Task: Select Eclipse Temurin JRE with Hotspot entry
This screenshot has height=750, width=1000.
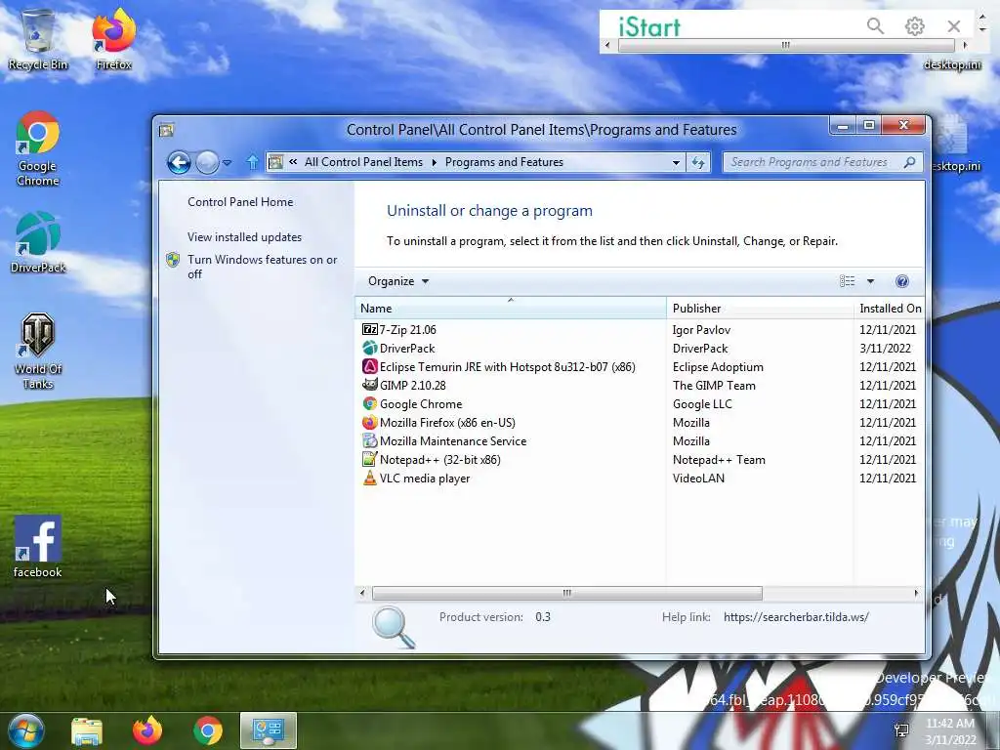Action: [x=640, y=367]
